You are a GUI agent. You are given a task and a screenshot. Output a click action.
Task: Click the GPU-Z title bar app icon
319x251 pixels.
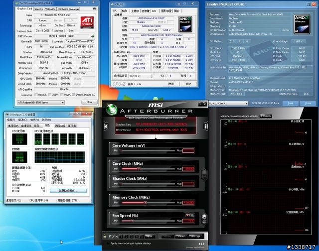(17, 3)
